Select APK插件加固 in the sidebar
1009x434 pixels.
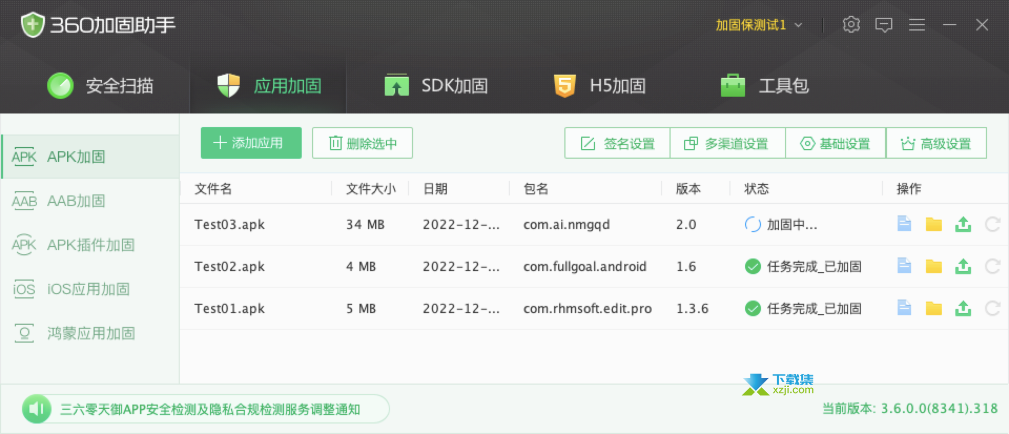(x=90, y=245)
